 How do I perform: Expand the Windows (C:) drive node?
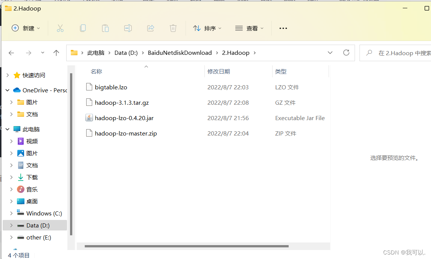(11, 213)
